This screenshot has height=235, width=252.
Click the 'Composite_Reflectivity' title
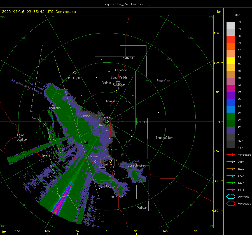click(126, 4)
